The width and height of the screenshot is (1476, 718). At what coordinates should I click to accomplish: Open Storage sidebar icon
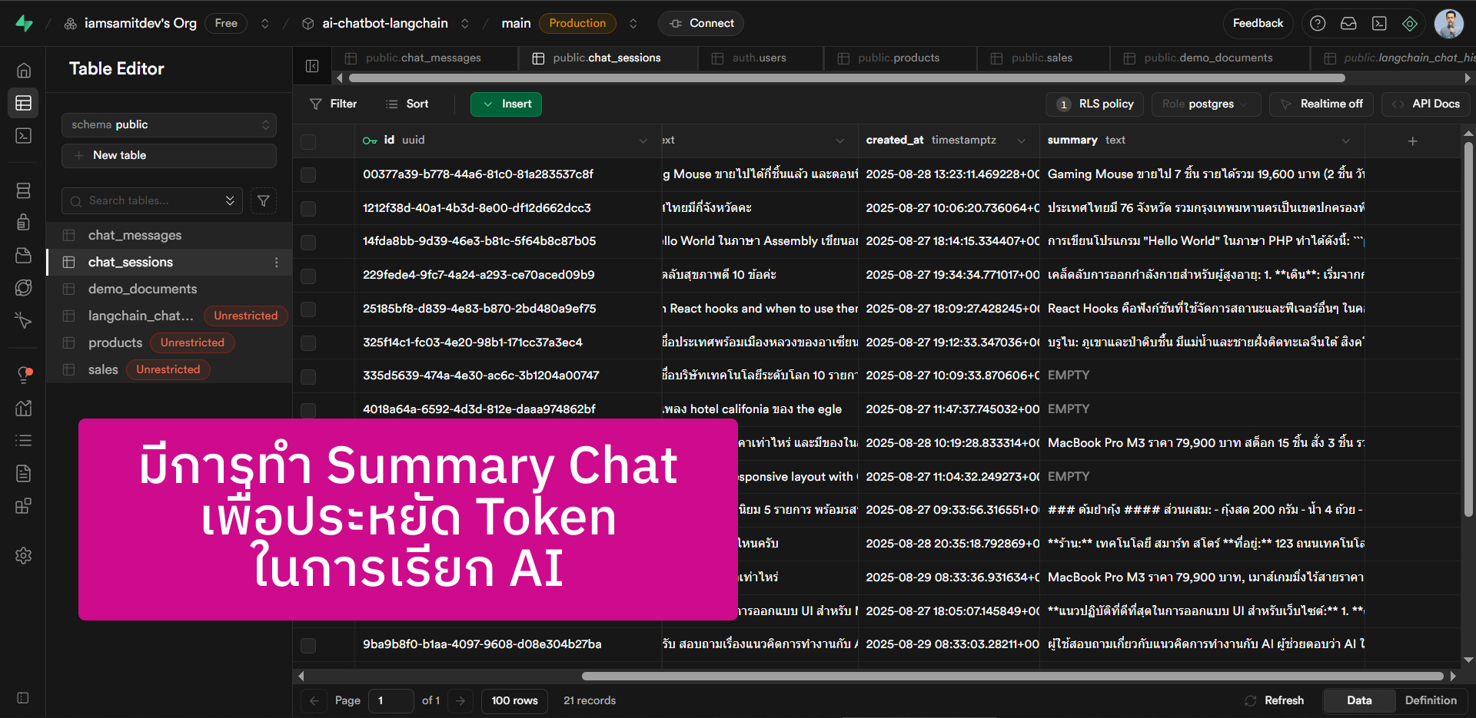tap(24, 256)
